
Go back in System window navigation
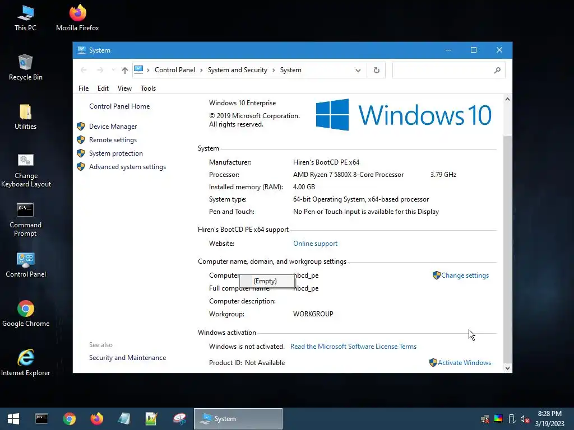coord(84,70)
